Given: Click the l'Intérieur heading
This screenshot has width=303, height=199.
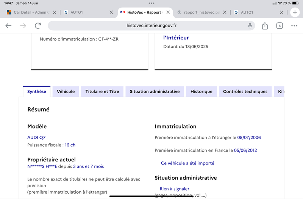Looking at the screenshot, I should 176,38.
